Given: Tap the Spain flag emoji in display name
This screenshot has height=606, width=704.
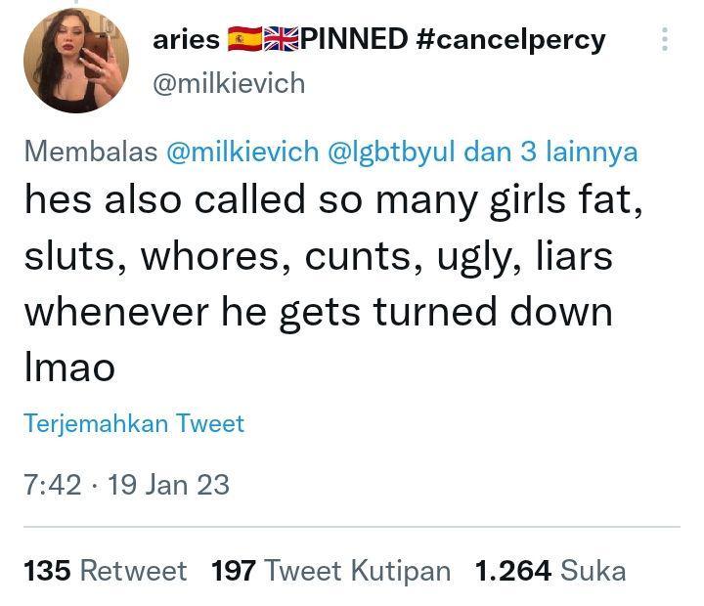Looking at the screenshot, I should pyautogui.click(x=244, y=39).
